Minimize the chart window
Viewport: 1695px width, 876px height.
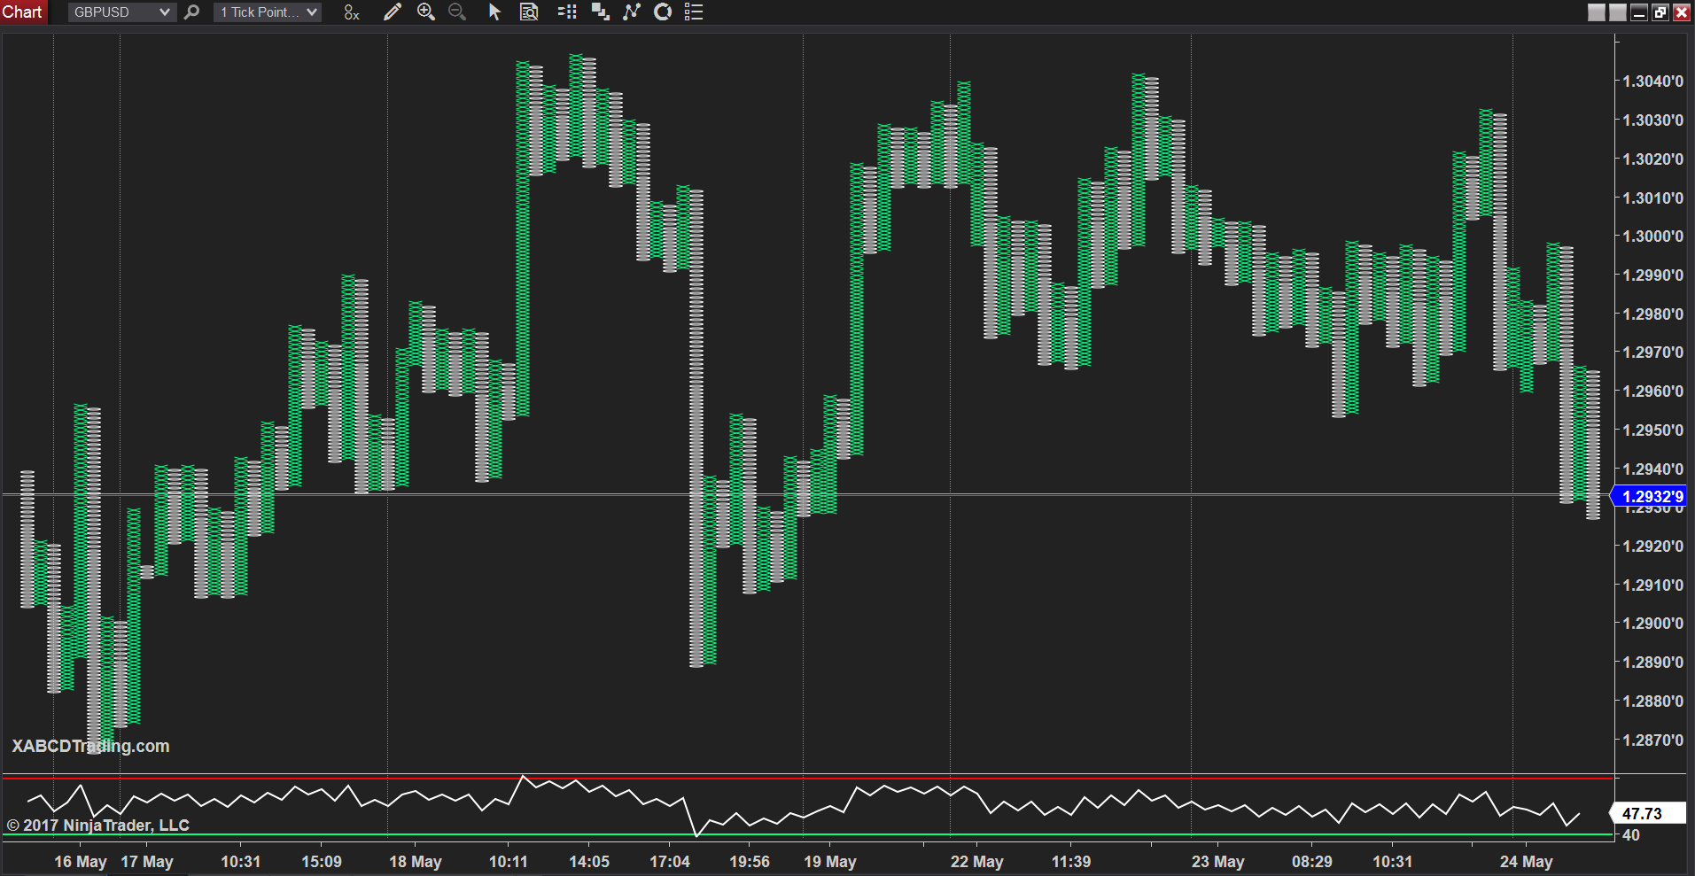pos(1639,12)
